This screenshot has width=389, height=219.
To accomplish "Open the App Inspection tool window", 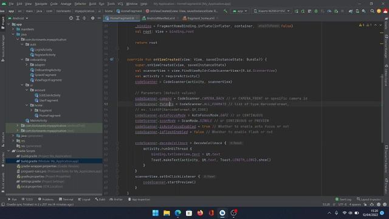I will coord(139,200).
